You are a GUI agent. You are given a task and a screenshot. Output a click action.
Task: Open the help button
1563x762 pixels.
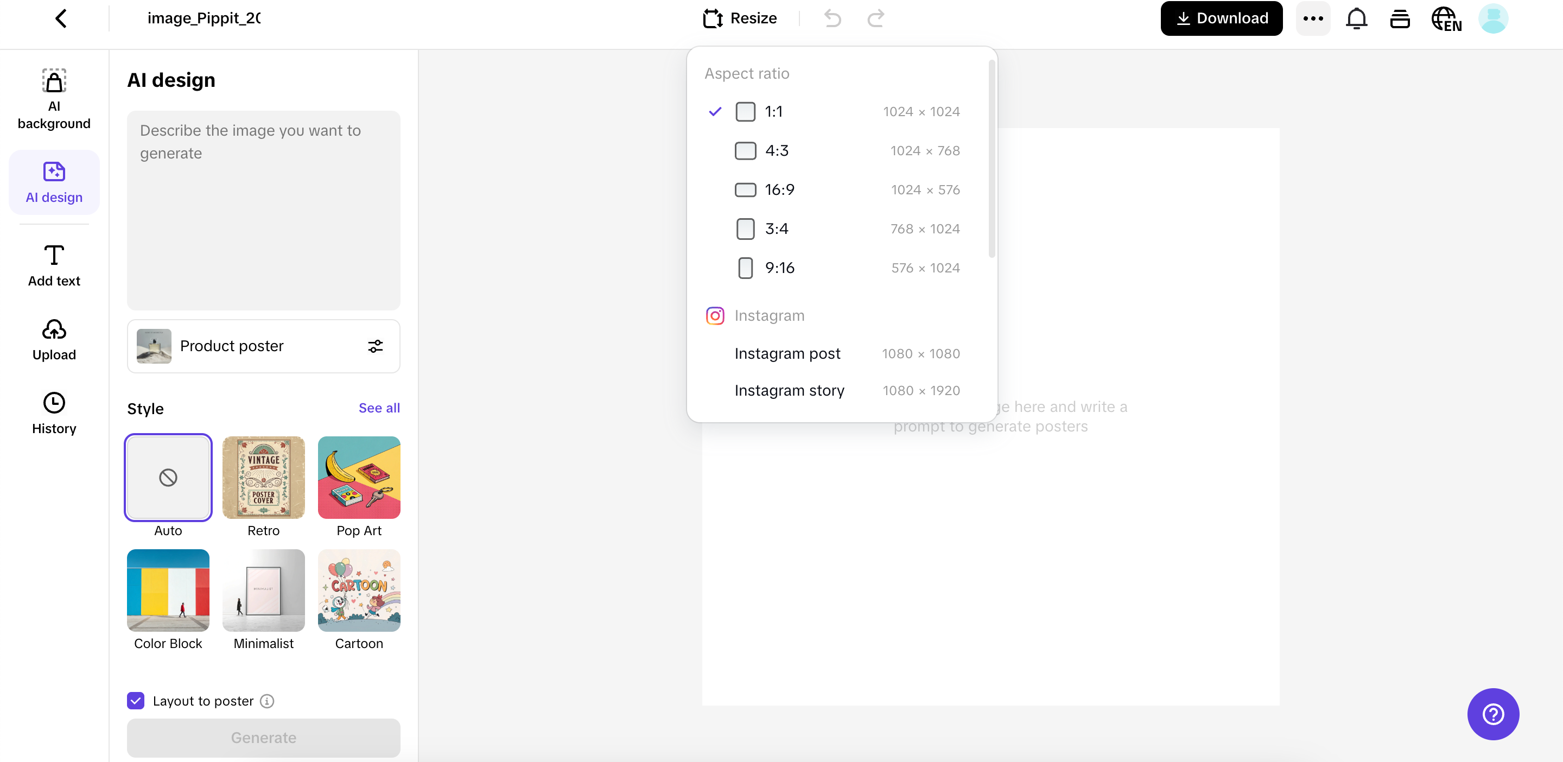[1492, 714]
